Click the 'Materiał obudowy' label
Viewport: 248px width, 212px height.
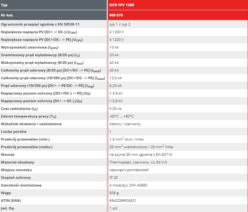(x=18, y=162)
